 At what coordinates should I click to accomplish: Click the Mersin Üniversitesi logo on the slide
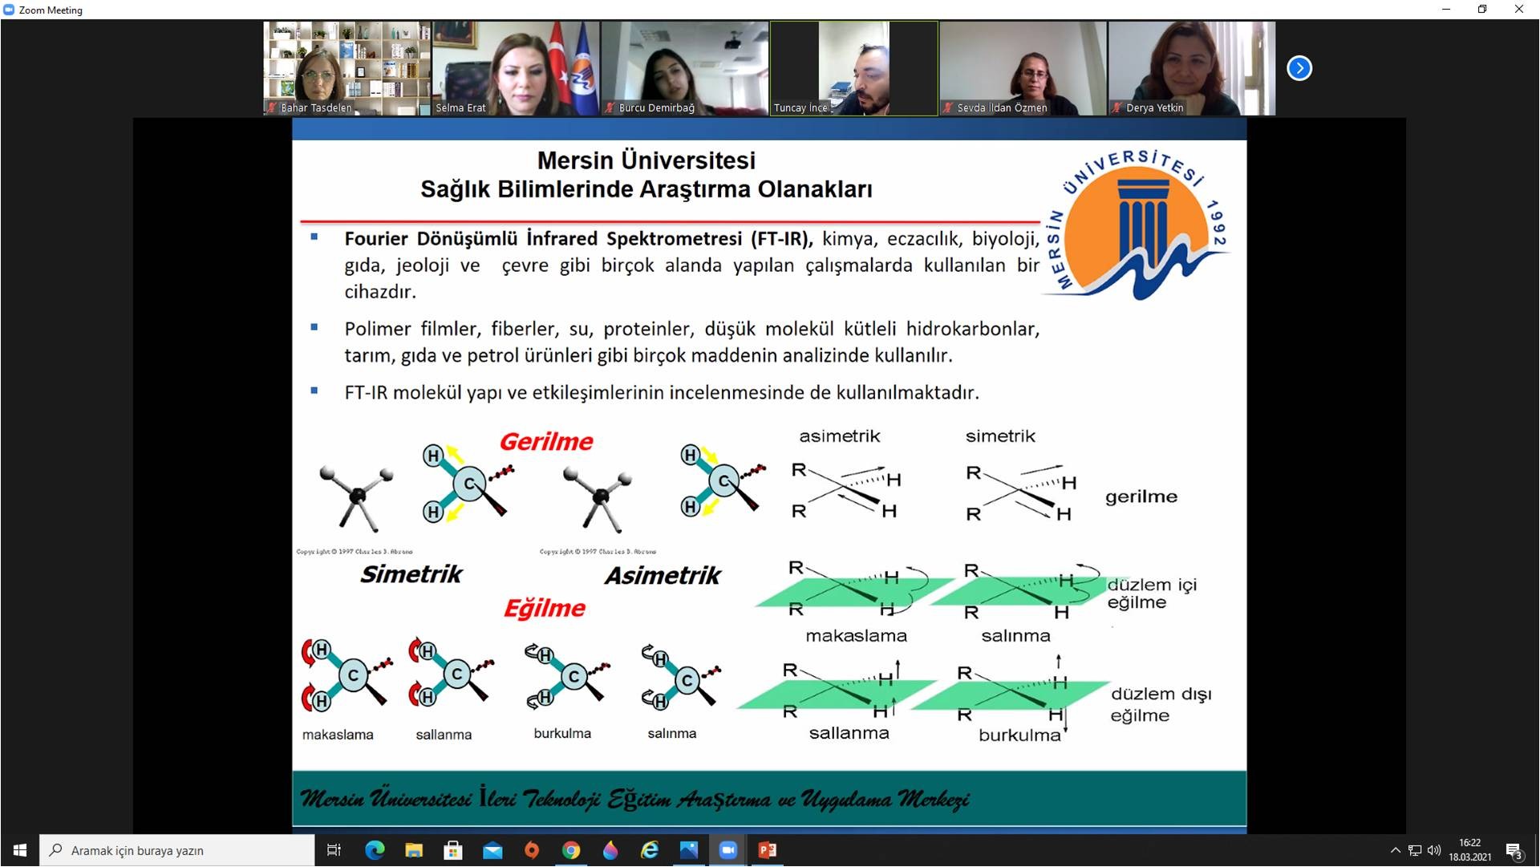click(x=1137, y=225)
